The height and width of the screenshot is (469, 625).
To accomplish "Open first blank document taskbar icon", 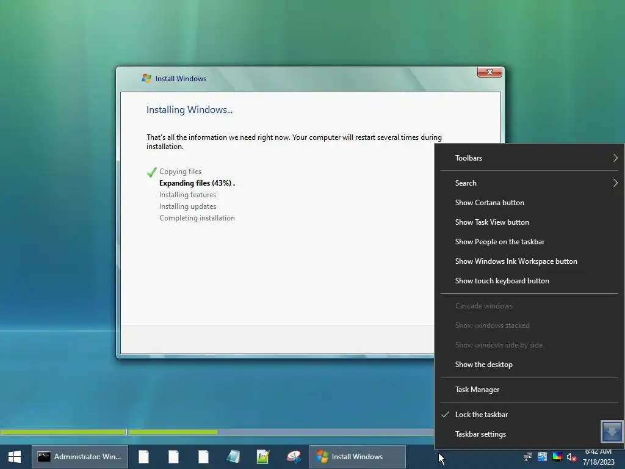I will click(x=144, y=457).
